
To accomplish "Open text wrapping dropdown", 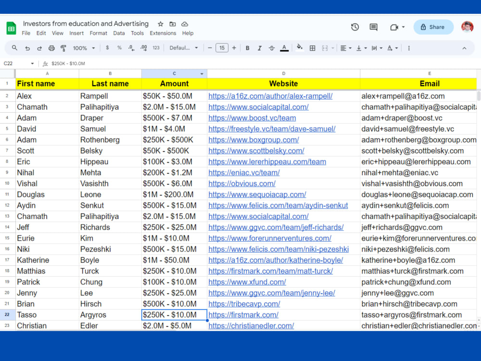I will click(377, 48).
